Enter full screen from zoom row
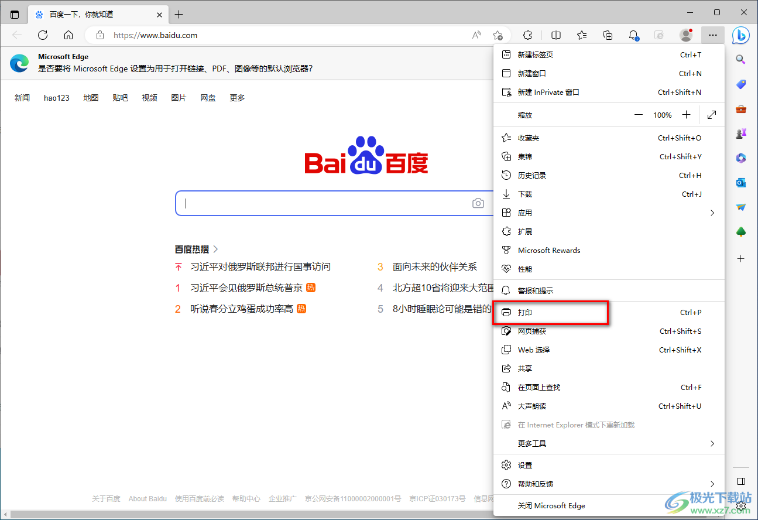 [712, 115]
